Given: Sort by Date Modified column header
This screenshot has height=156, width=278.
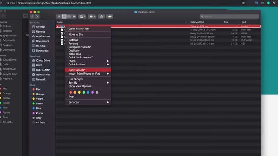Looking at the screenshot, I should [197, 22].
